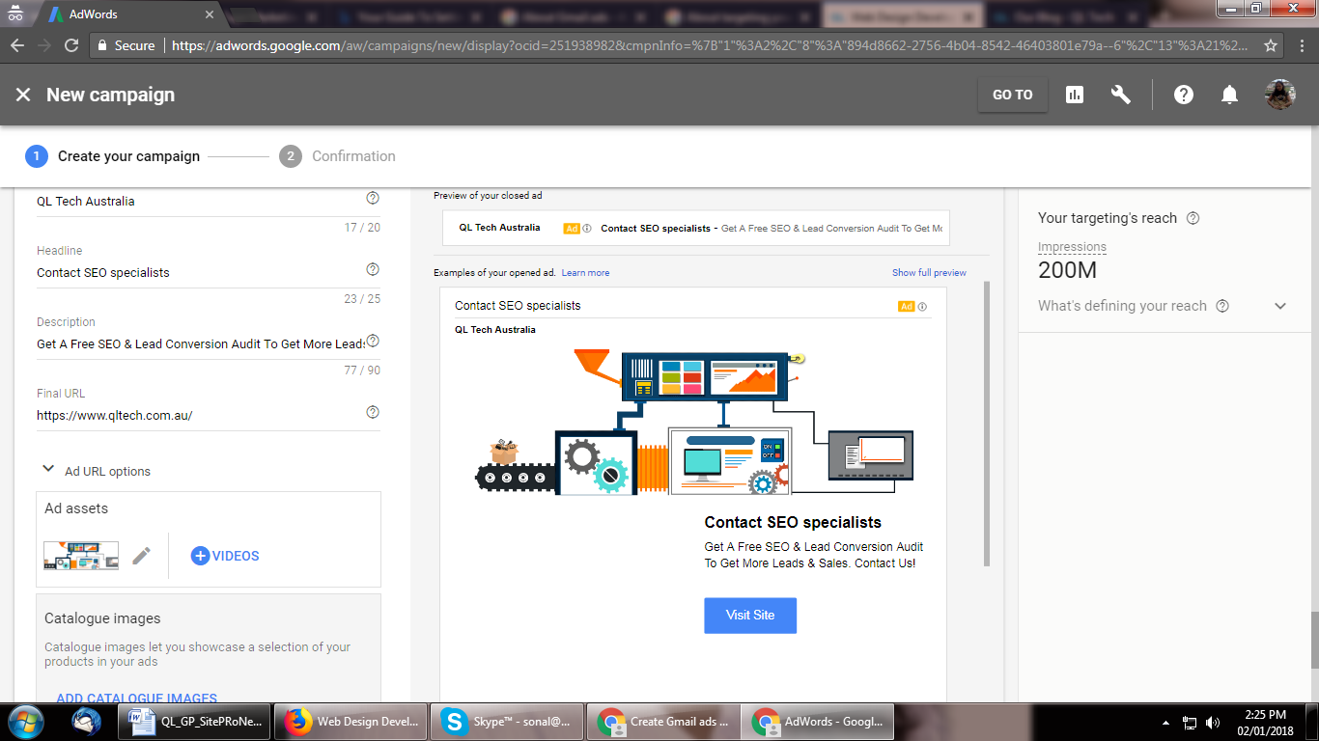Click help icon beside Description field
The width and height of the screenshot is (1319, 741).
coord(373,341)
